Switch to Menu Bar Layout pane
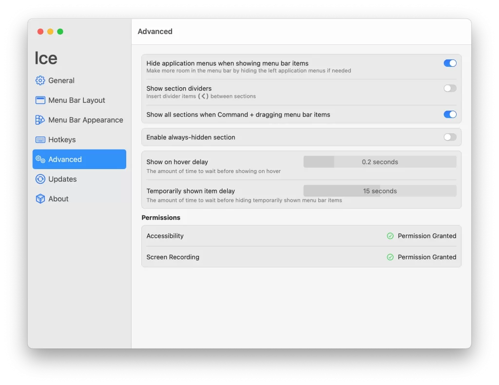Screen dimensions: 499x385 coord(79,100)
